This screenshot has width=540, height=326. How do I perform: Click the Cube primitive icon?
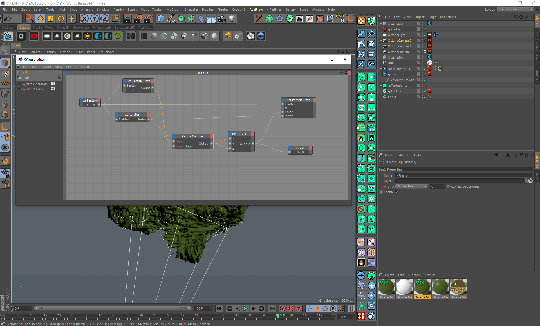(161, 19)
